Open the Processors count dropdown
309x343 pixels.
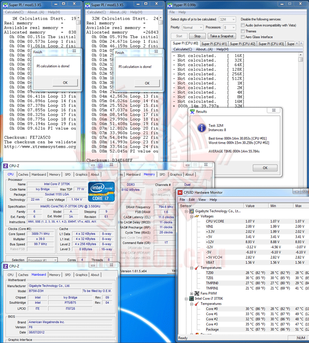tap(230, 27)
